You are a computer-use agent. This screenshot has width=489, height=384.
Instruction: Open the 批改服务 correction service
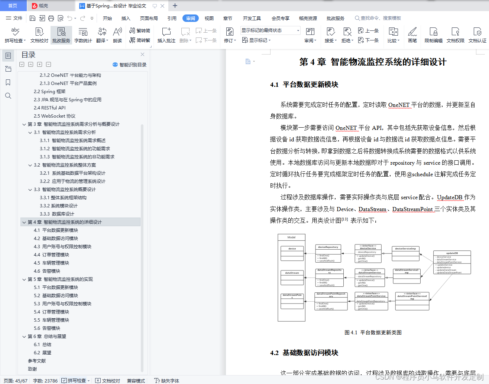coord(61,35)
